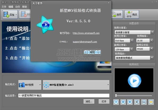Click the support@xinxingsoft.com email link
Viewport: 158px width, 110px height.
point(85,42)
